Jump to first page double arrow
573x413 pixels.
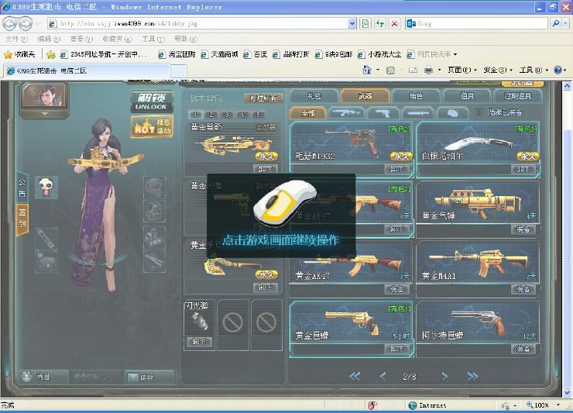pyautogui.click(x=355, y=376)
